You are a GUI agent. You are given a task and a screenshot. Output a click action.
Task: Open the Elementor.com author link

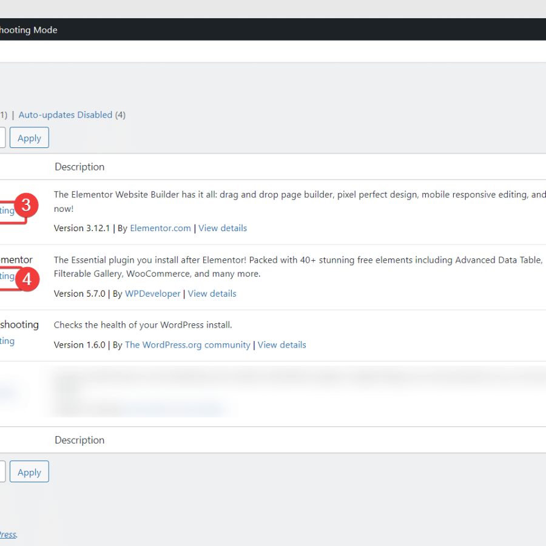[160, 228]
